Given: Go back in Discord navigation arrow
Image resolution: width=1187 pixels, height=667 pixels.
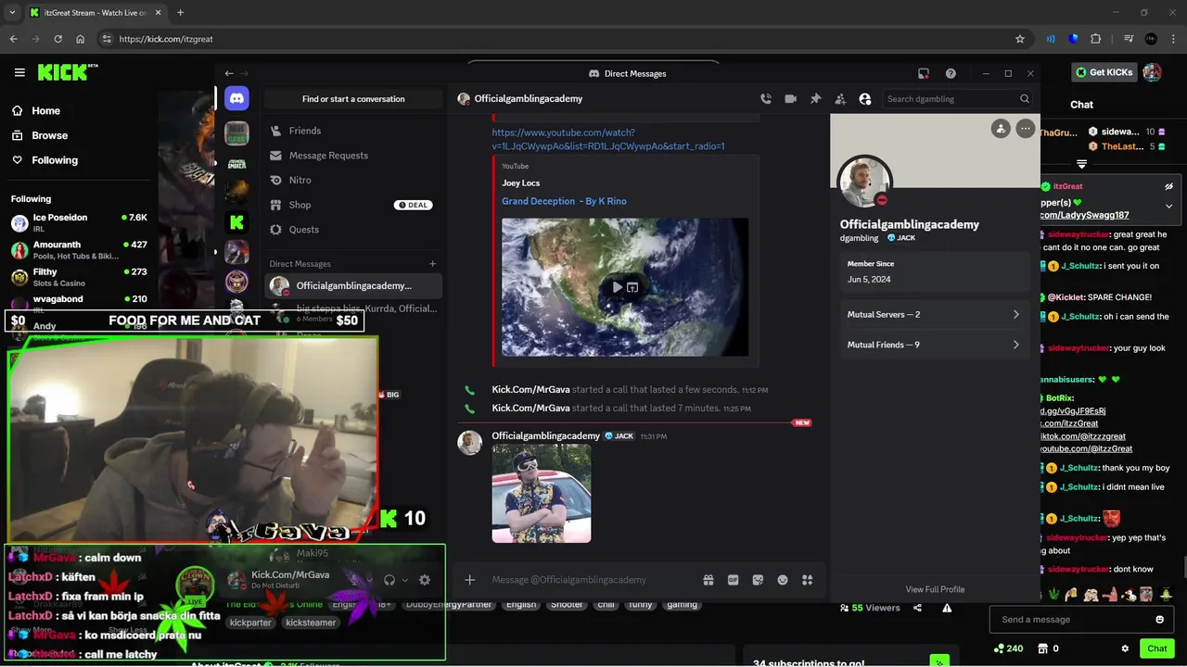Looking at the screenshot, I should pyautogui.click(x=229, y=73).
